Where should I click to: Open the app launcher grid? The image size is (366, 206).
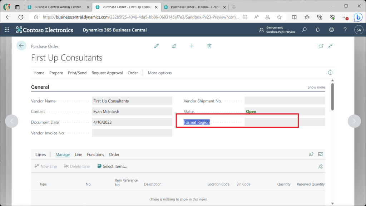7,30
